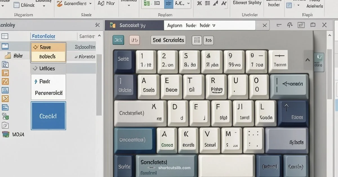Click the database icon next to MOYA
The height and width of the screenshot is (177, 338).
pos(6,134)
